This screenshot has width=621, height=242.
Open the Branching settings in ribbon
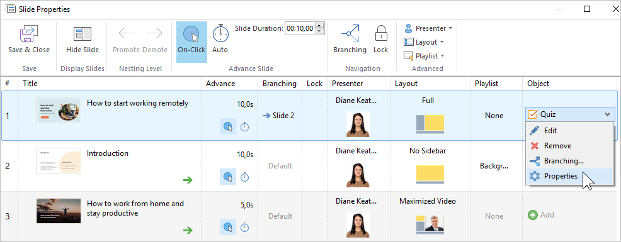click(350, 39)
